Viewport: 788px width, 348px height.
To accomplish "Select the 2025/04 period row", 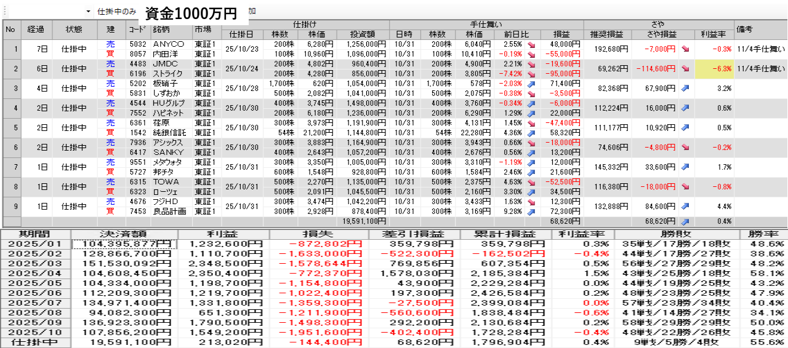I will [36, 272].
